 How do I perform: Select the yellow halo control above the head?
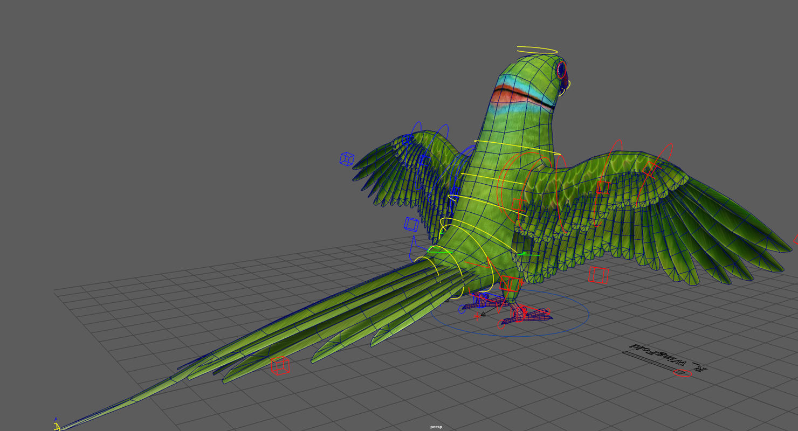(537, 50)
